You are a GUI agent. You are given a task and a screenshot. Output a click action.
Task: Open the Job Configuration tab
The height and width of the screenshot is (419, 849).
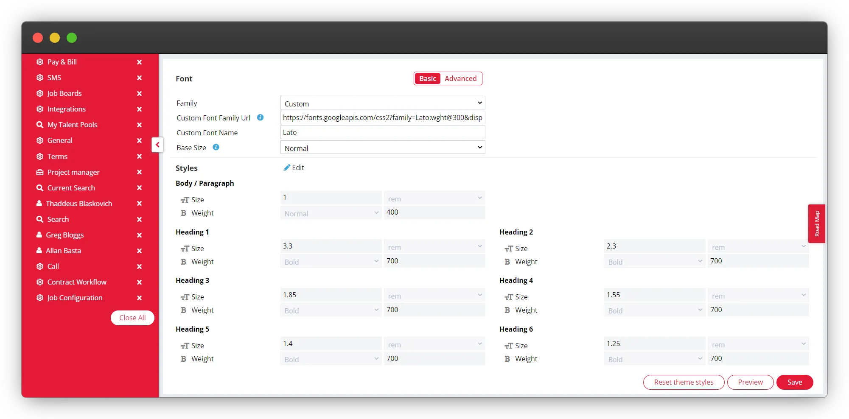point(75,298)
